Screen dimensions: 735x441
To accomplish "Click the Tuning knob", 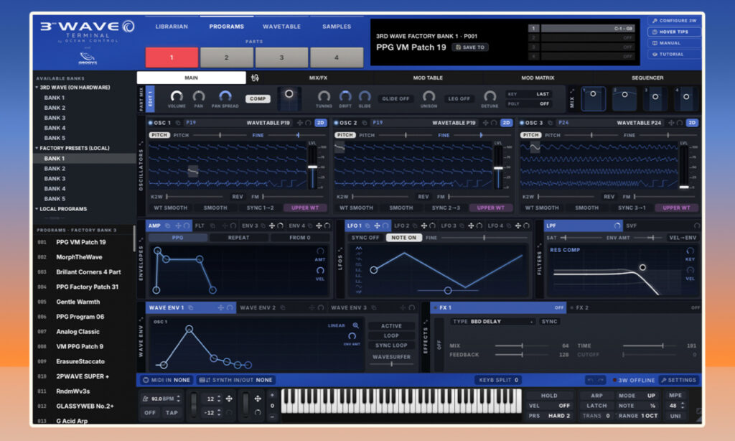I will 324,96.
